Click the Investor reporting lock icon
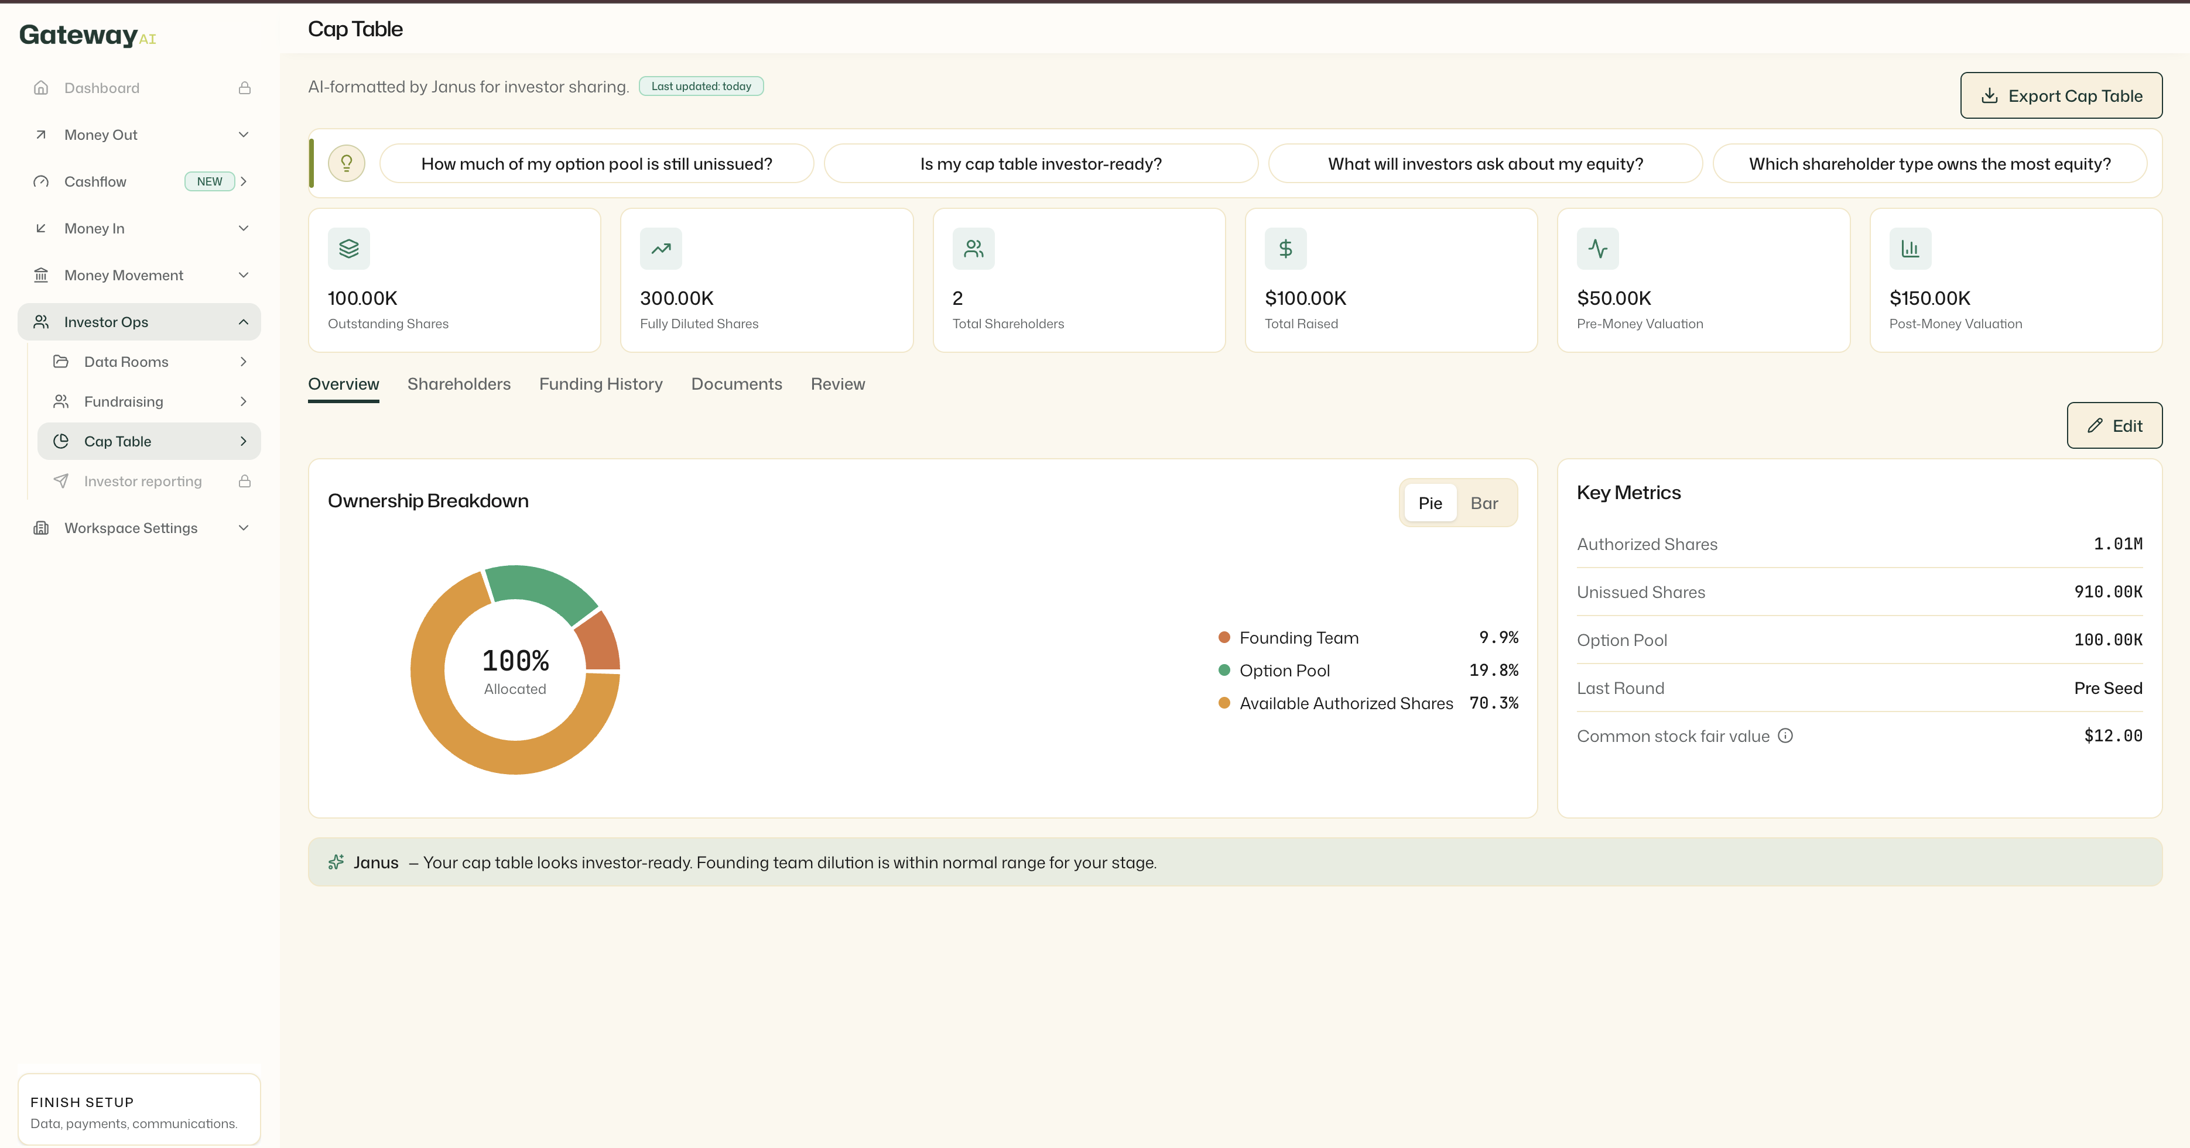The width and height of the screenshot is (2190, 1148). click(245, 481)
